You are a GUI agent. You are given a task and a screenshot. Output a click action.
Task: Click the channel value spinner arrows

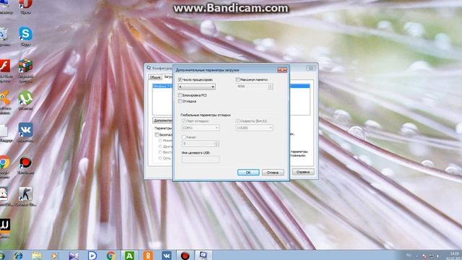point(217,144)
